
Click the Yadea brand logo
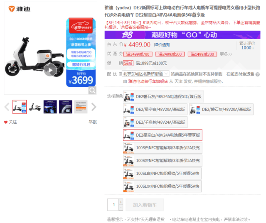20,9
